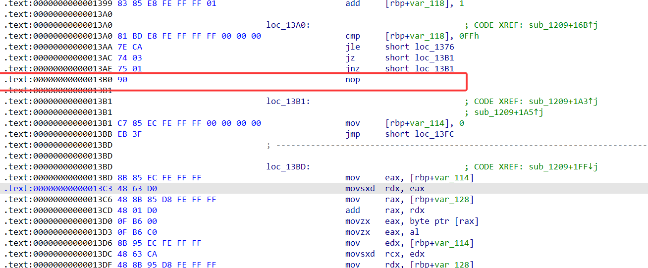
Task: Click opcode bytes 75 01 at 13AE
Action: click(x=130, y=68)
